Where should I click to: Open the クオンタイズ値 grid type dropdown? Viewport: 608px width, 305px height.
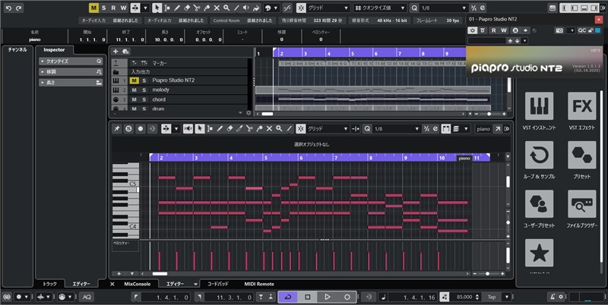point(380,8)
